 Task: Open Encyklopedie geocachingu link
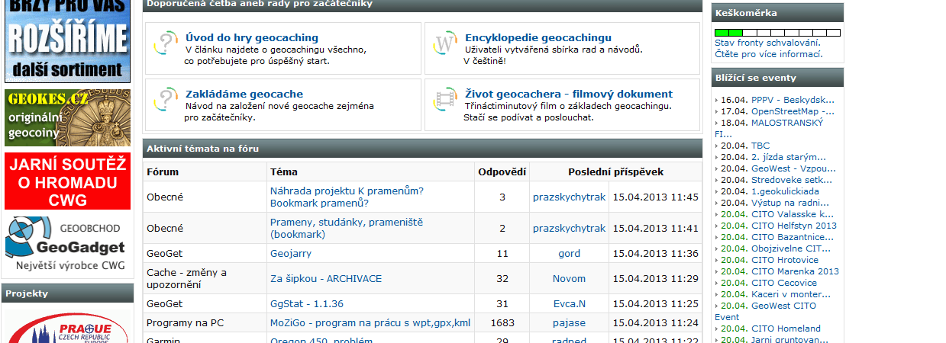(538, 37)
